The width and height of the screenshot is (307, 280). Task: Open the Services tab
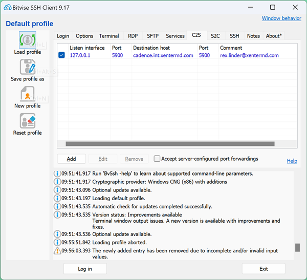[175, 36]
